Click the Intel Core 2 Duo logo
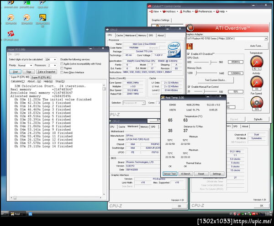 pyautogui.click(x=174, y=48)
